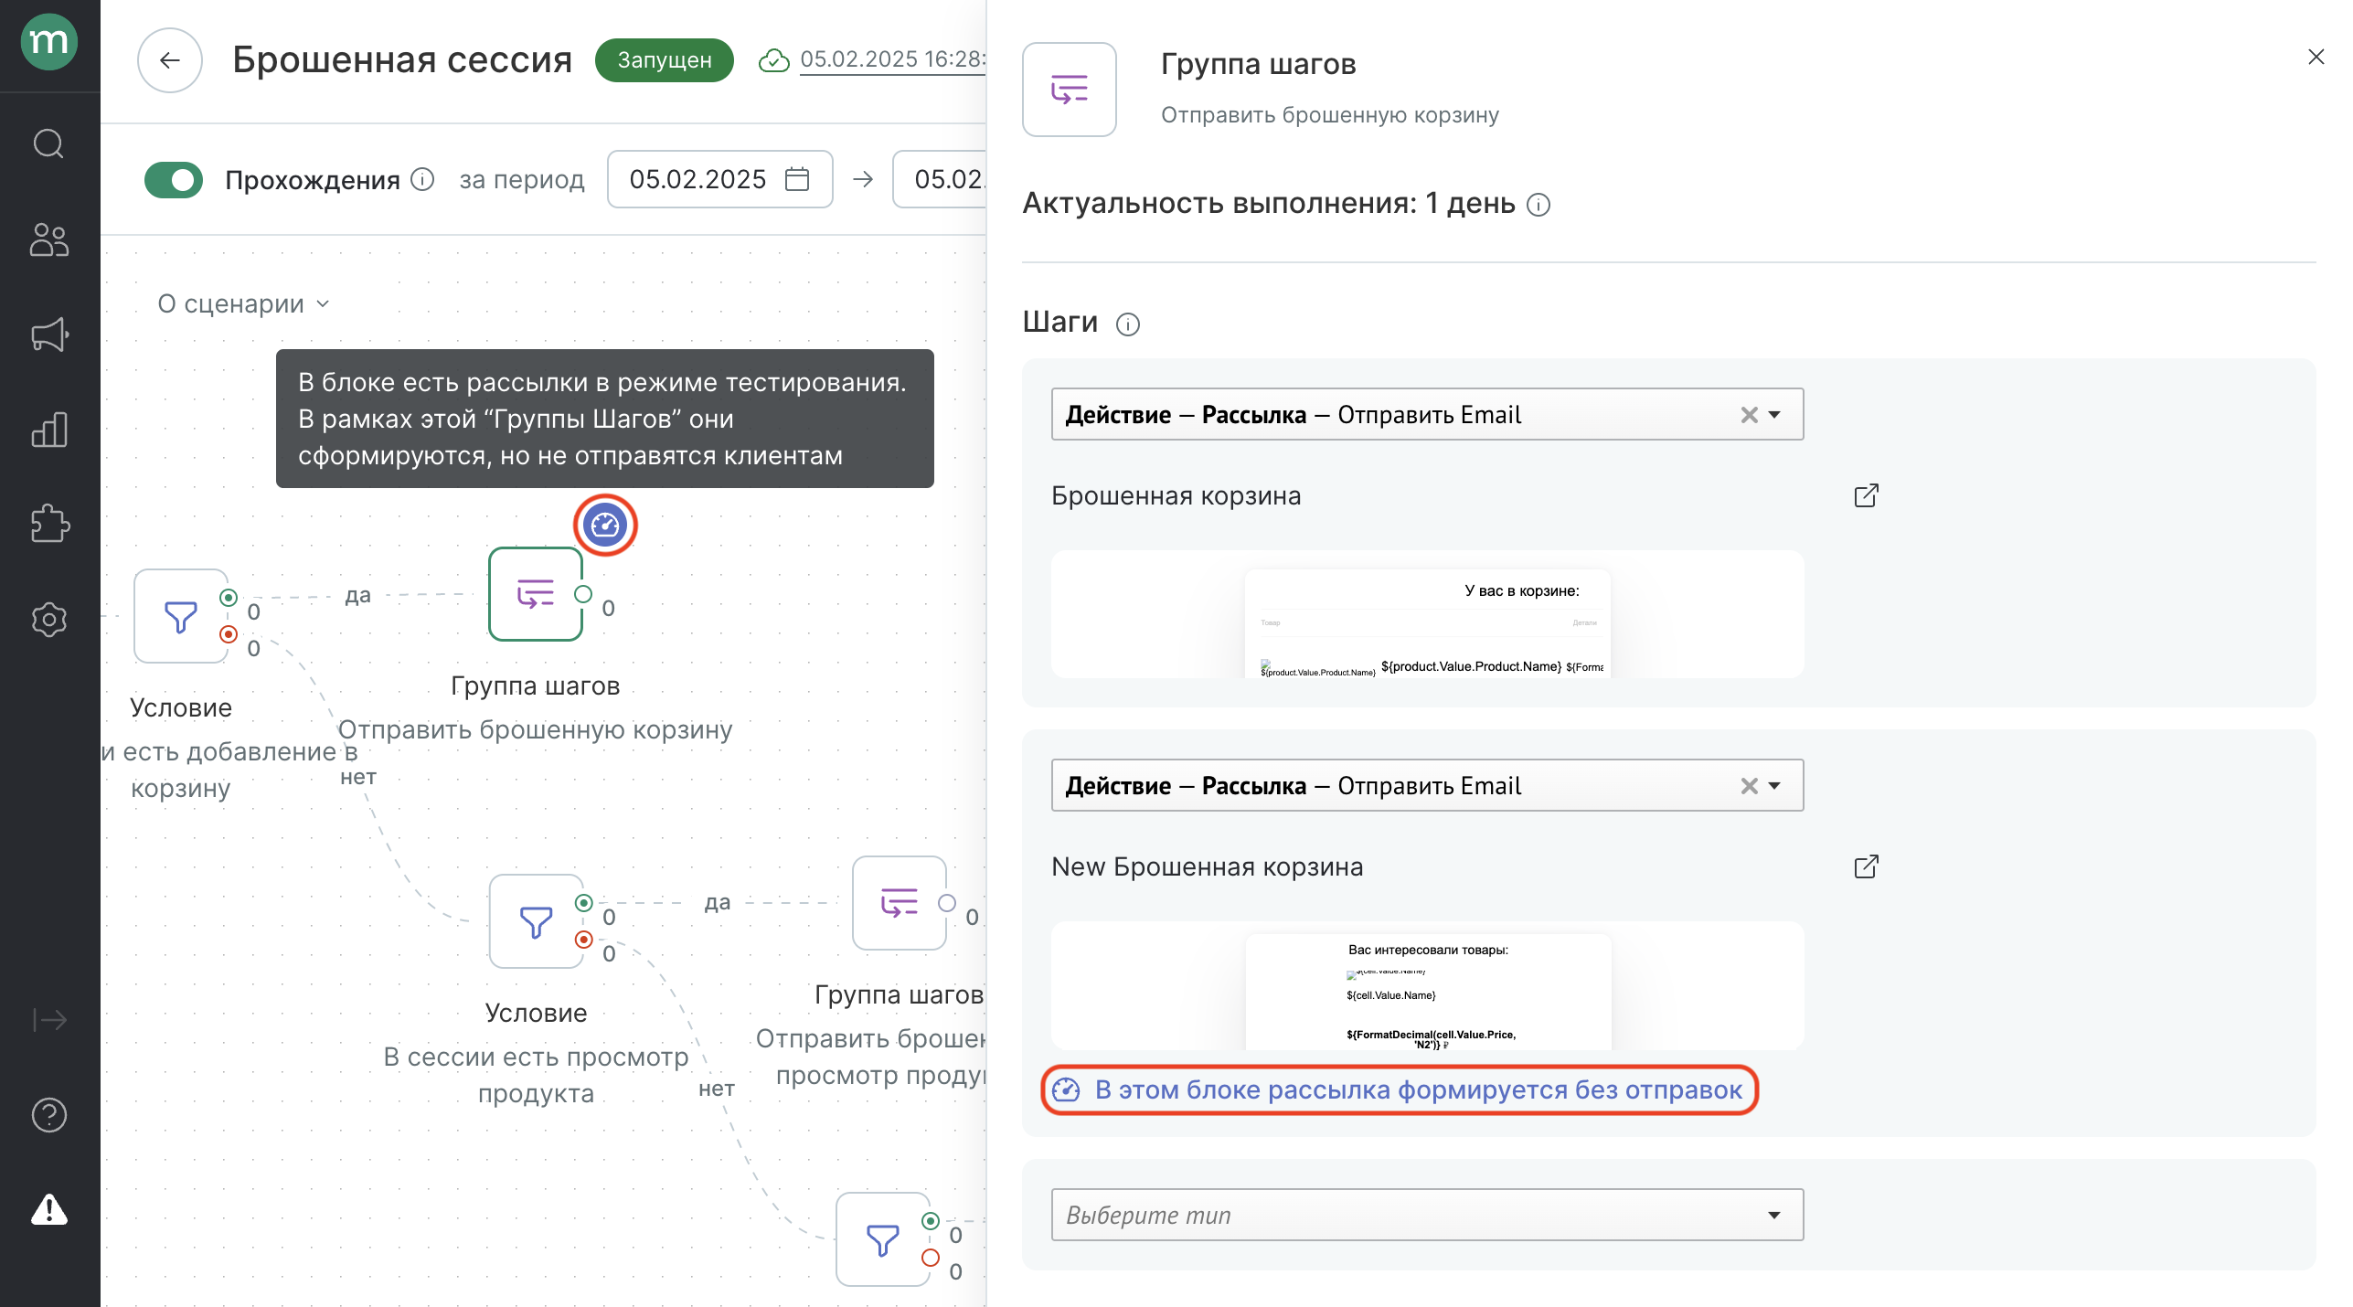Expand the sidebar with arrow icon
2353x1307 pixels.
[x=49, y=1019]
